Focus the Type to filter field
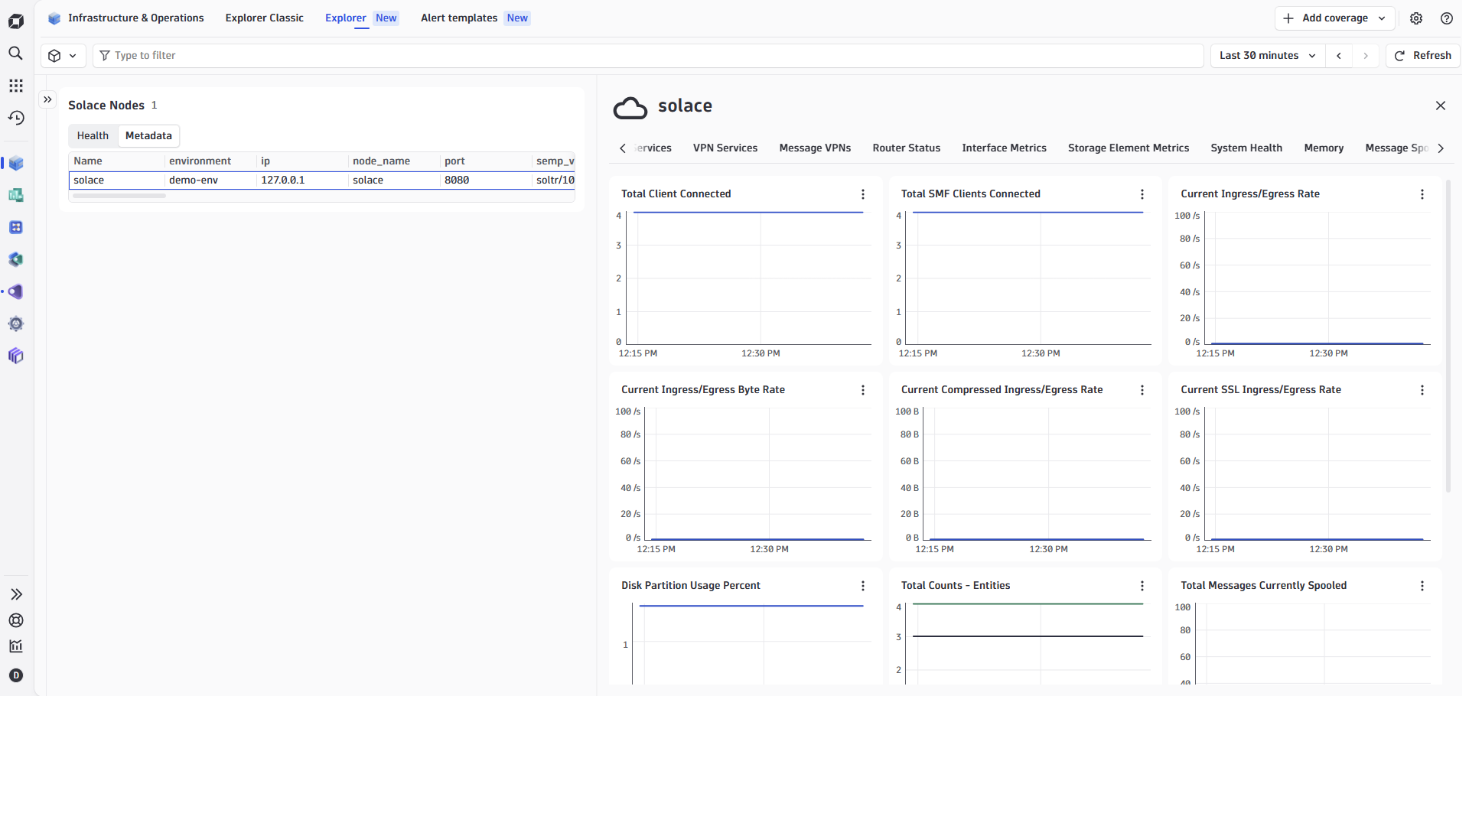 pos(648,56)
